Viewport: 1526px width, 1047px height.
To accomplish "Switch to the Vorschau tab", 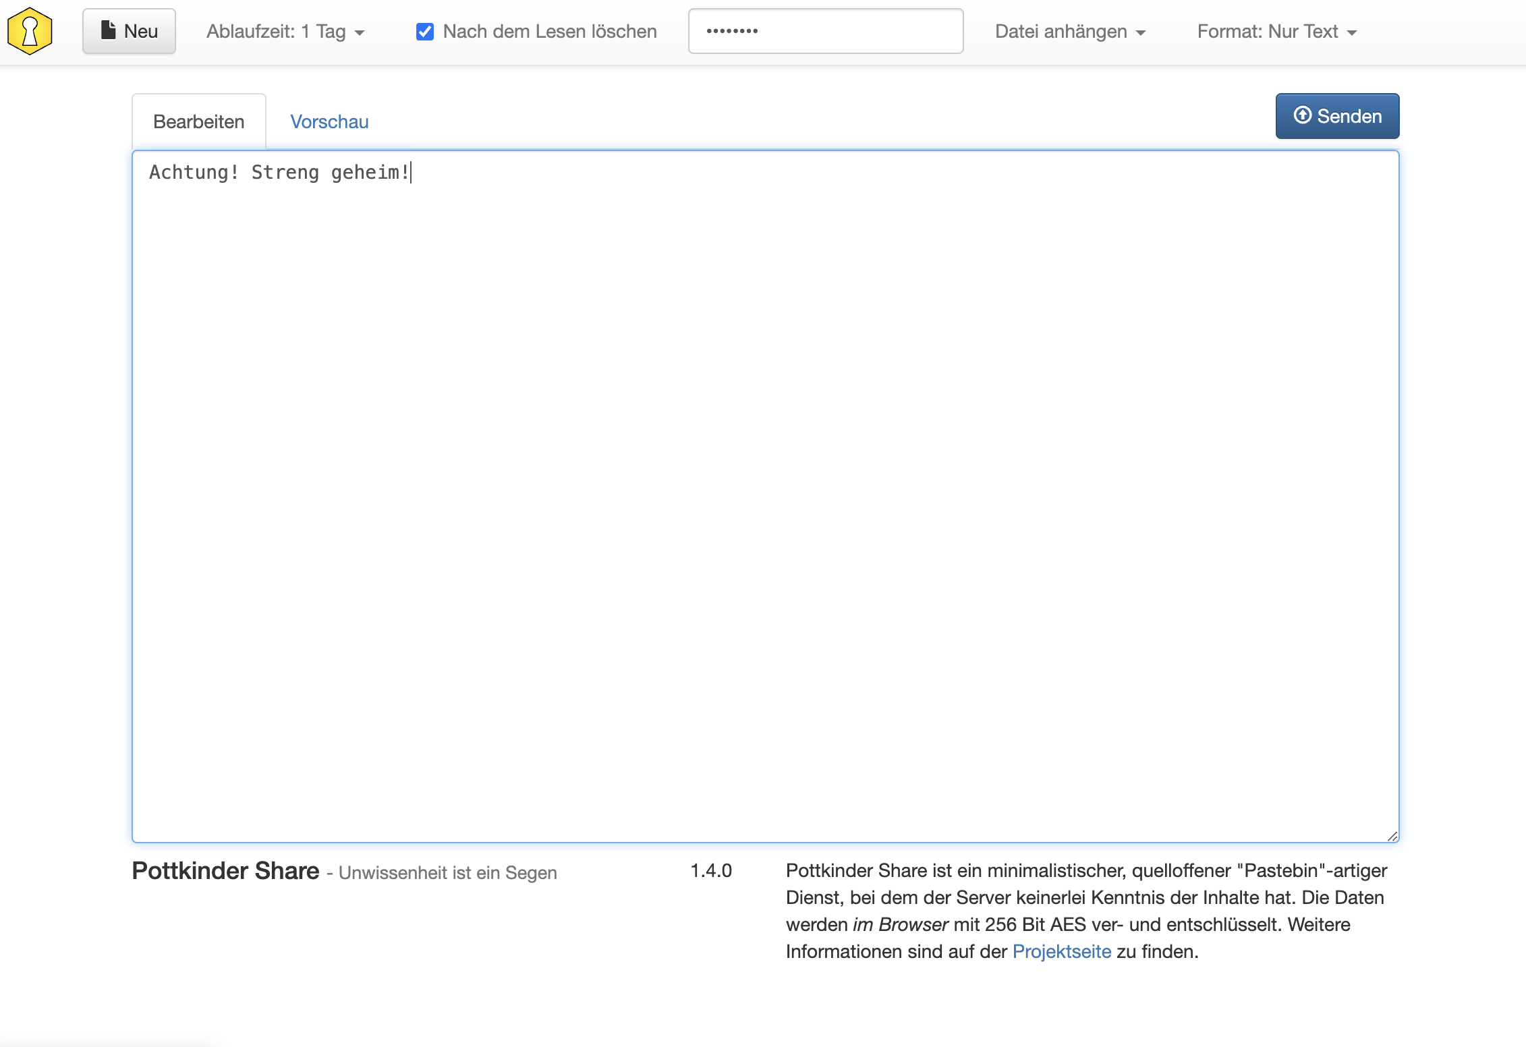I will click(x=329, y=121).
